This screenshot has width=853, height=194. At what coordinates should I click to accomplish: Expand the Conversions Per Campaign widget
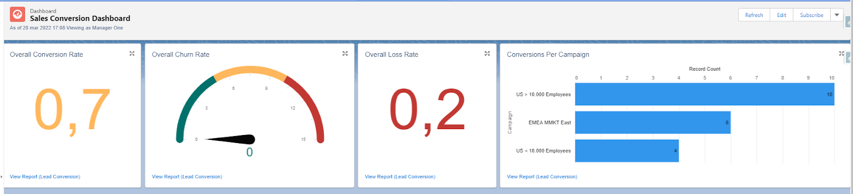pyautogui.click(x=841, y=54)
